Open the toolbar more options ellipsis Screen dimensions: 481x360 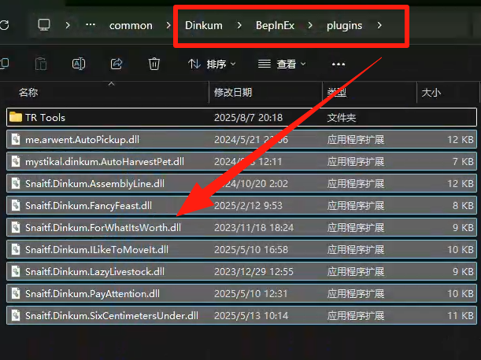click(x=339, y=64)
